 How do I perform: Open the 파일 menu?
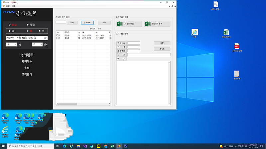8,6
